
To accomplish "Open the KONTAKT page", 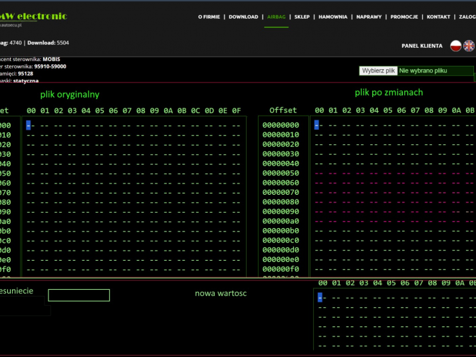I will pos(438,17).
